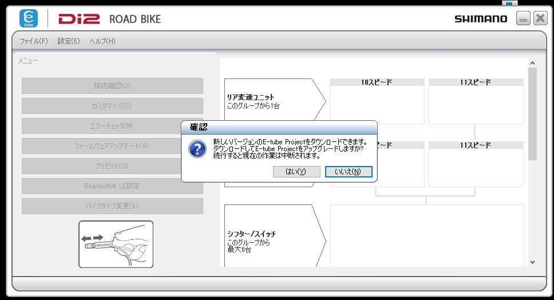Click the Di2 logo

pos(79,19)
